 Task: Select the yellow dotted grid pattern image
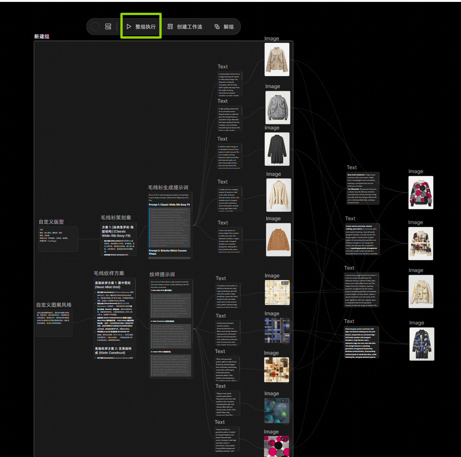point(277,292)
